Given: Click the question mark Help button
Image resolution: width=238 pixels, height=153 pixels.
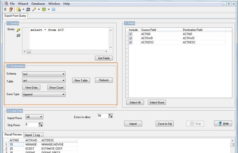Looking at the screenshot, I should 223,123.
